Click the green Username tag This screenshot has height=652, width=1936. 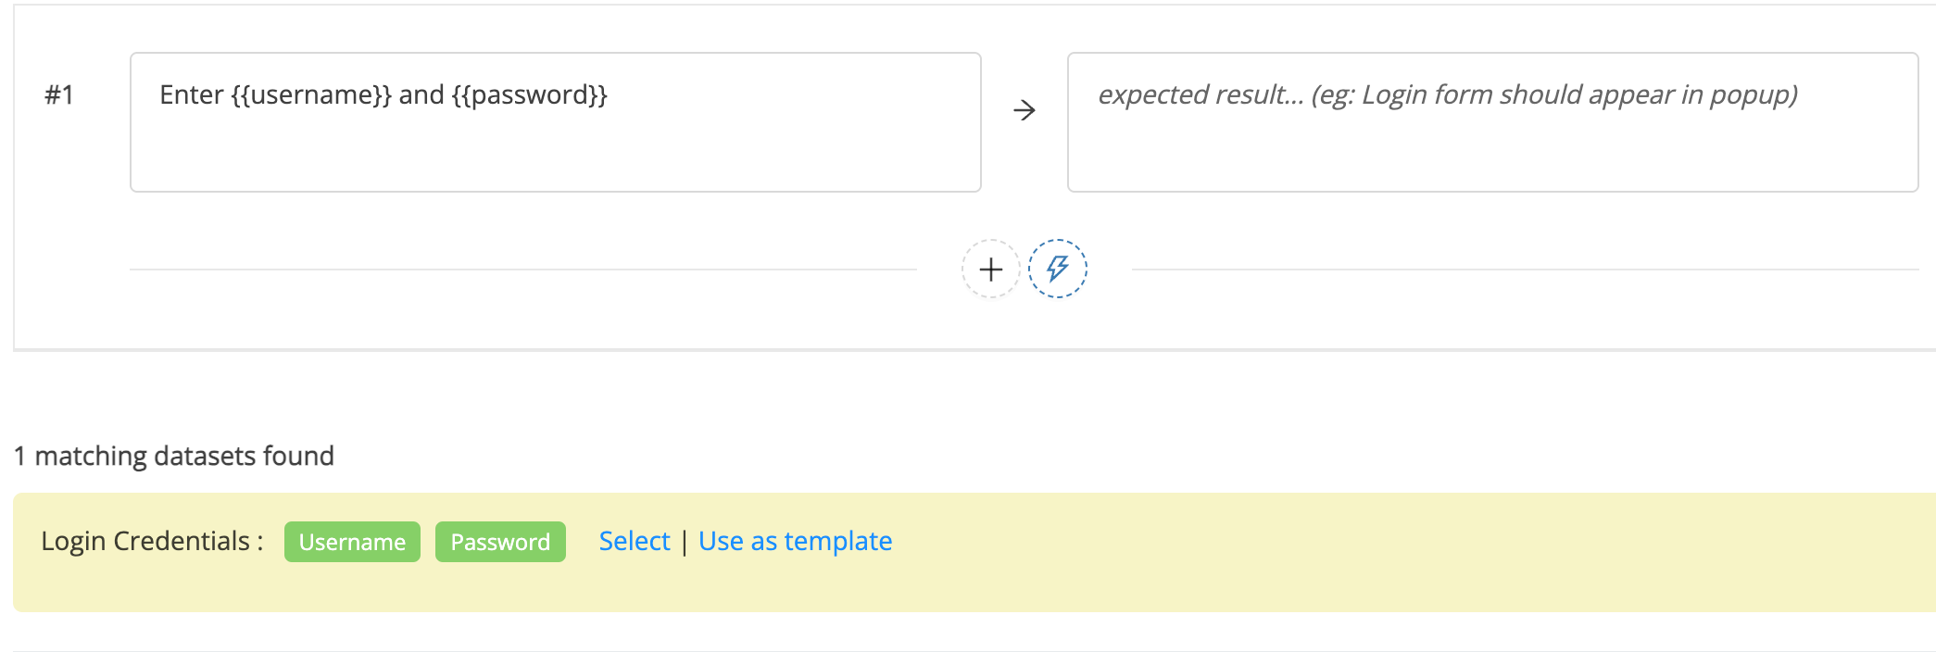click(352, 542)
